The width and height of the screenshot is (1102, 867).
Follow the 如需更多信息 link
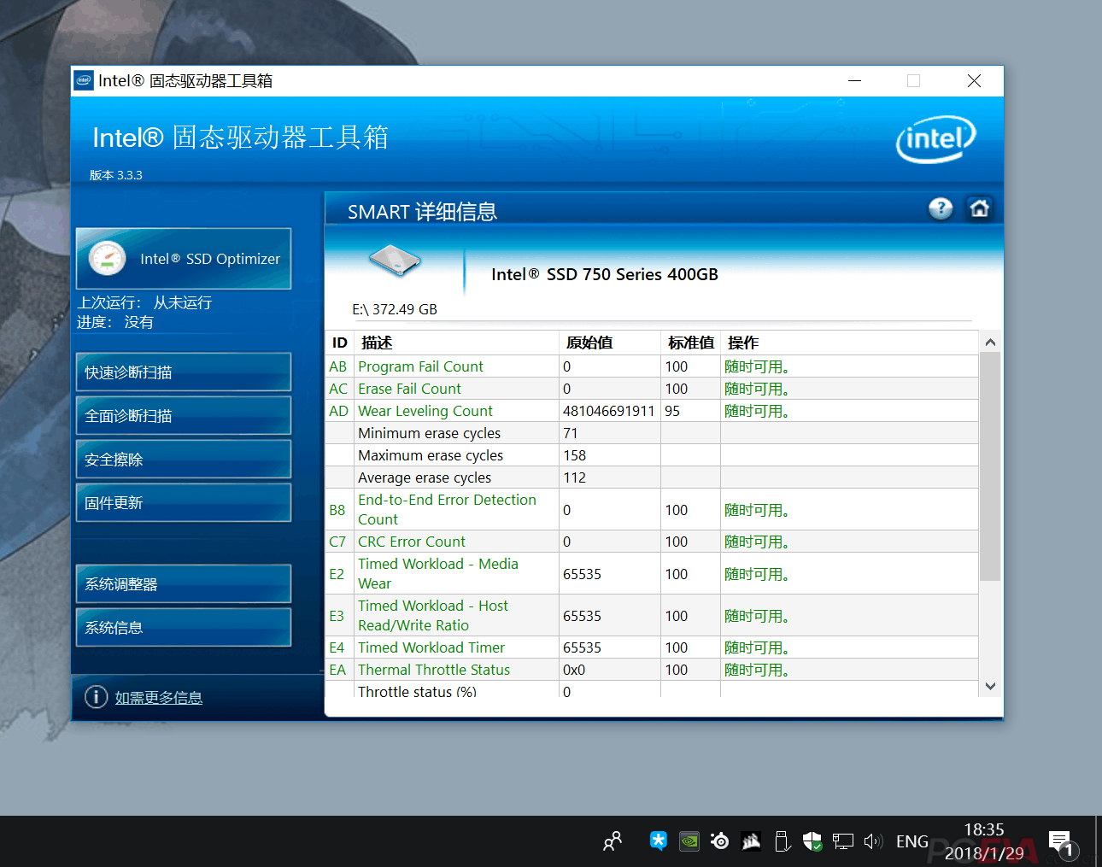click(159, 698)
